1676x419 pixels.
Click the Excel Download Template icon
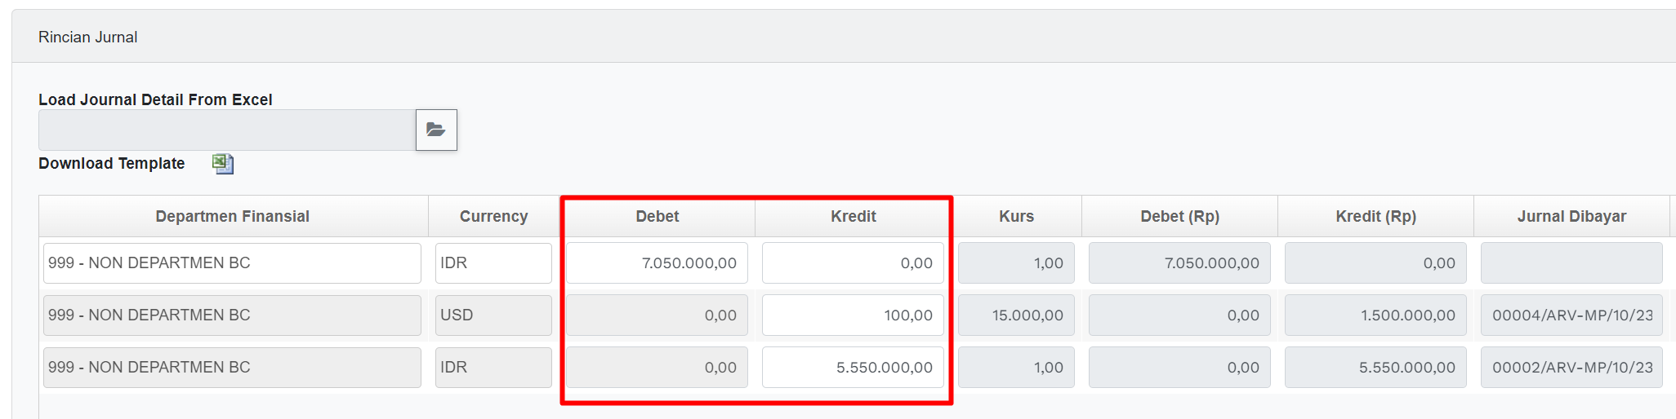pos(222,164)
